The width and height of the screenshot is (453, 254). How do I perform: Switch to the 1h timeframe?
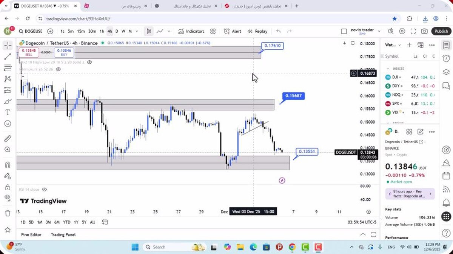pyautogui.click(x=102, y=31)
